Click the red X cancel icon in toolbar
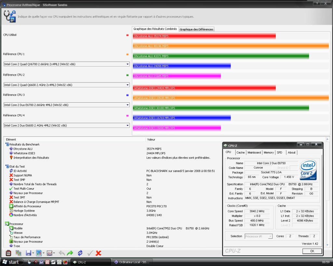Screen dimensions: 333x266 point(98,253)
